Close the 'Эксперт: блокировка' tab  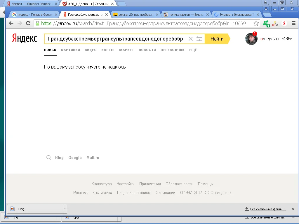(x=258, y=15)
